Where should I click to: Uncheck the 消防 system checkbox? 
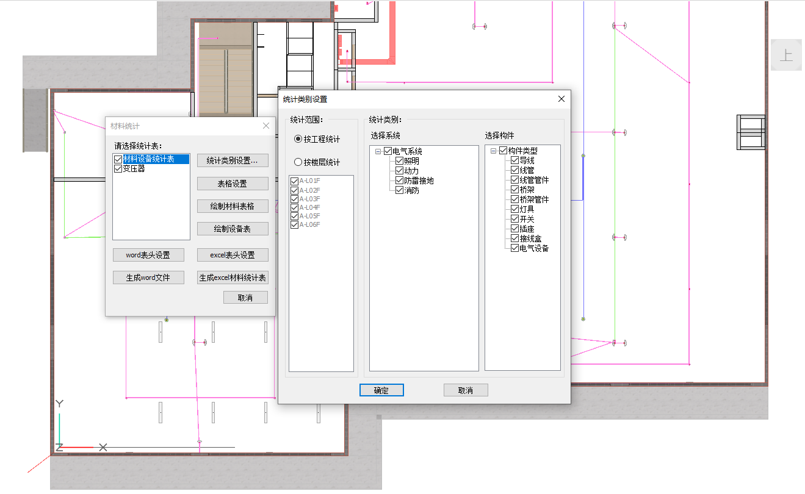(x=399, y=190)
